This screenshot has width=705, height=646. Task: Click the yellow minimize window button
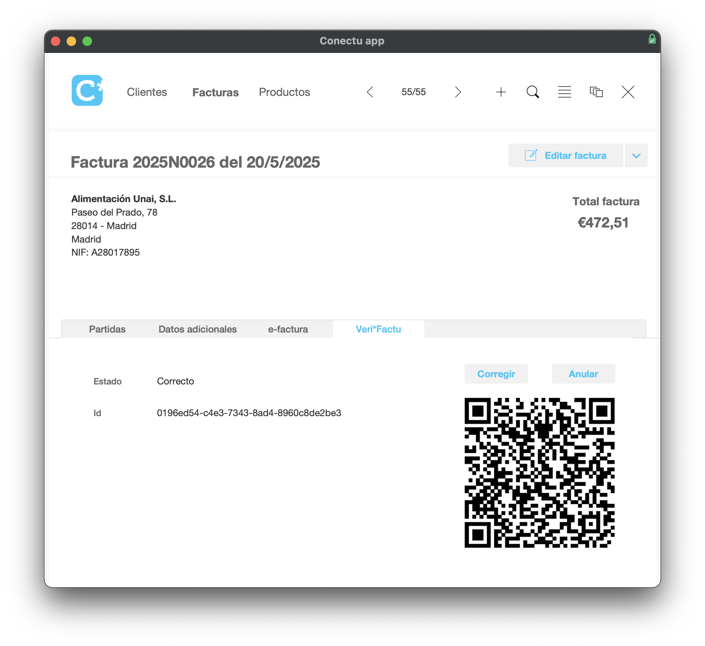71,41
